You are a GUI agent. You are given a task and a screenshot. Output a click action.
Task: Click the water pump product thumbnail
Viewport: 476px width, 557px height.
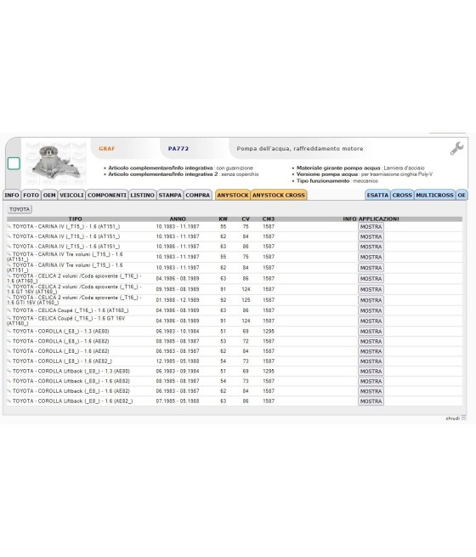click(x=56, y=163)
